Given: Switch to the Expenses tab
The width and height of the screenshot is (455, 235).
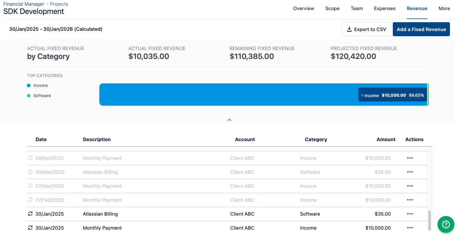Looking at the screenshot, I should [x=385, y=9].
